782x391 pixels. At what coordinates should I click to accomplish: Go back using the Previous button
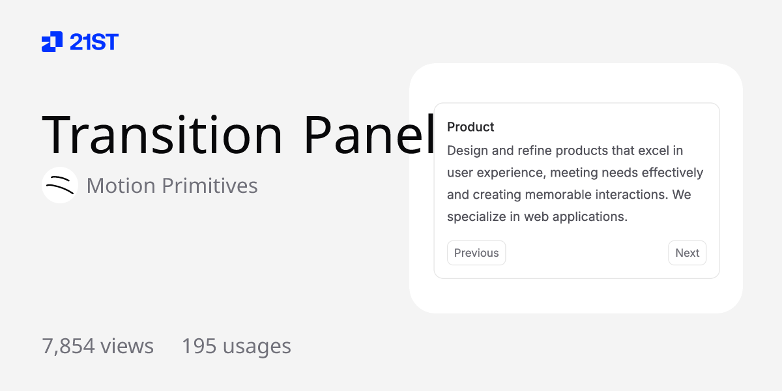pos(476,253)
